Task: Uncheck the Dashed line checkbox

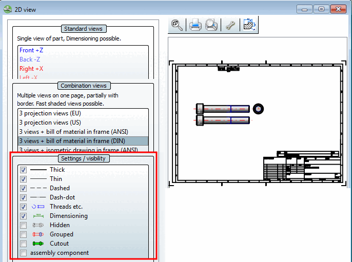Action: (24, 188)
